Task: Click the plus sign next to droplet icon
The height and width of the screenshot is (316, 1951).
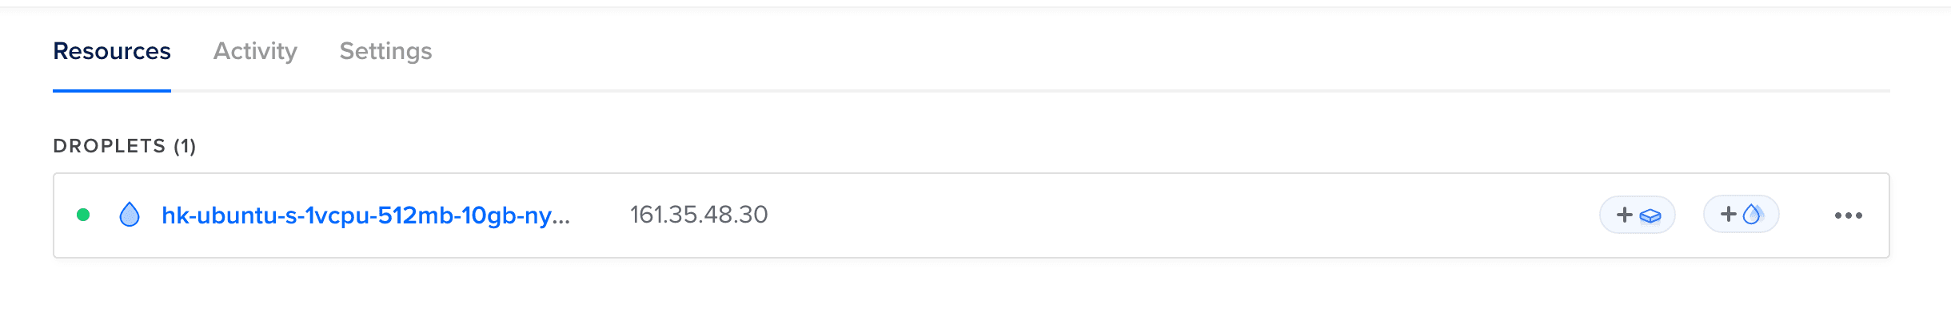Action: tap(1728, 214)
